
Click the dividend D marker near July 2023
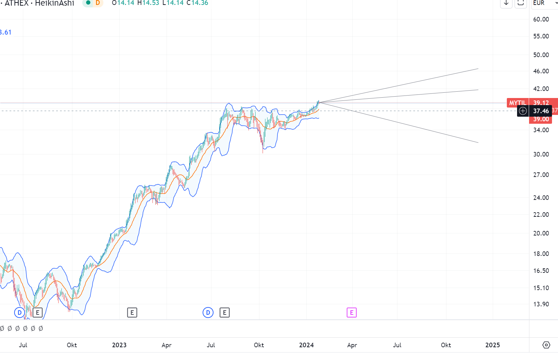tap(208, 312)
